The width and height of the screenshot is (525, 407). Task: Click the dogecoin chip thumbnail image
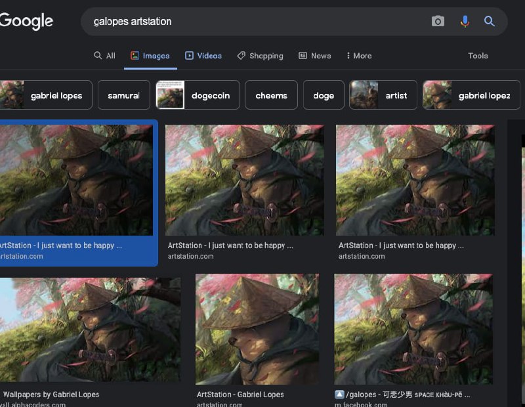click(x=171, y=95)
